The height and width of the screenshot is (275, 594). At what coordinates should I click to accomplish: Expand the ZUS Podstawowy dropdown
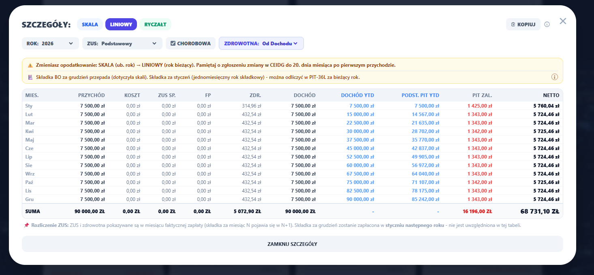122,43
